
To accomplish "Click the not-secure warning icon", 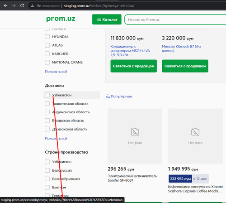I will [x=32, y=6].
